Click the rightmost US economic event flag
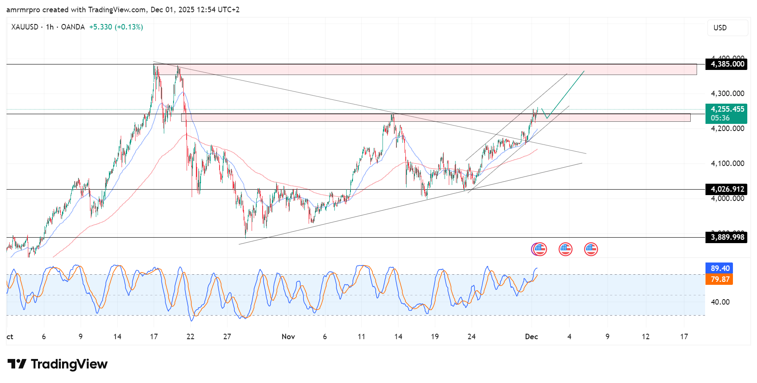This screenshot has width=757, height=383. 591,249
